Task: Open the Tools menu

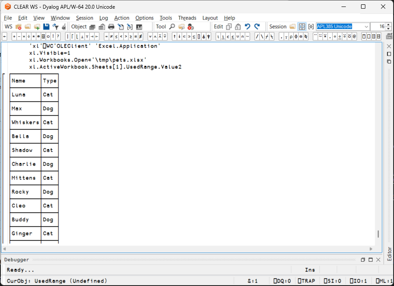Action: (166, 18)
